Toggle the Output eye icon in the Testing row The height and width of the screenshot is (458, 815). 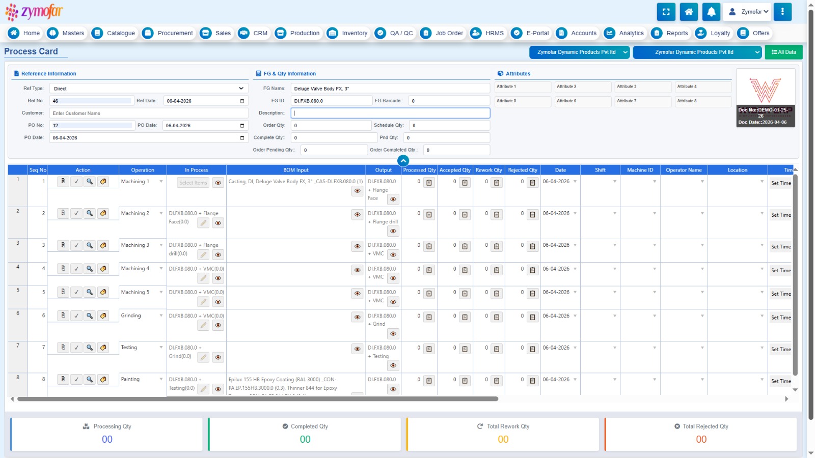(393, 365)
